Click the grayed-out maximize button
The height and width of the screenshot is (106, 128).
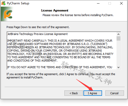coord(110,3)
